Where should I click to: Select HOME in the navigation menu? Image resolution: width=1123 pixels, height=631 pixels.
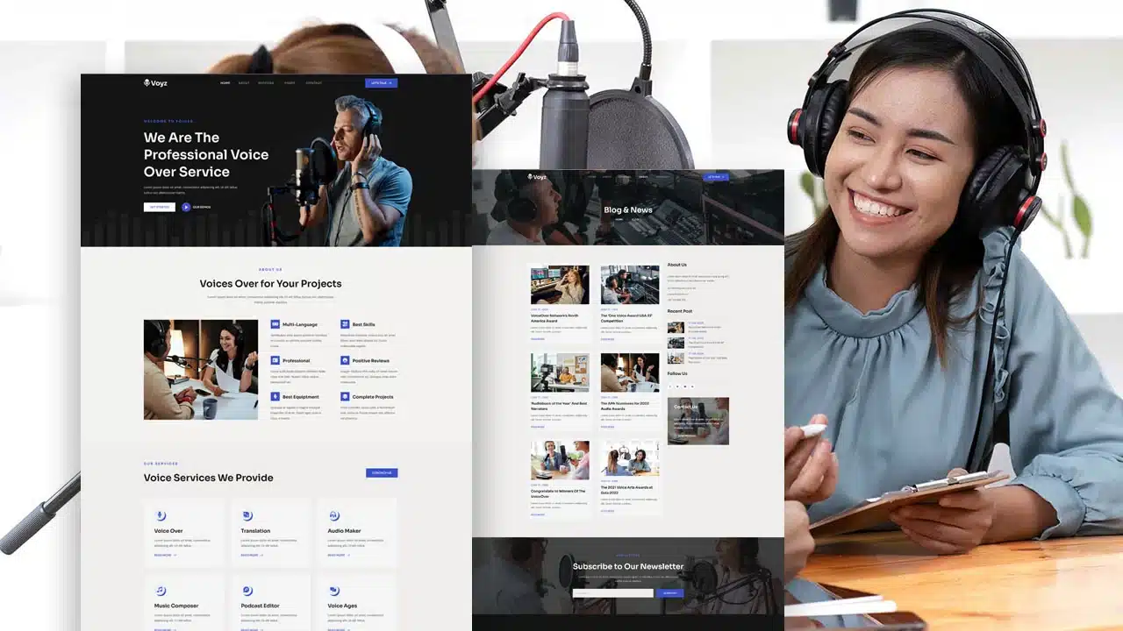[225, 83]
